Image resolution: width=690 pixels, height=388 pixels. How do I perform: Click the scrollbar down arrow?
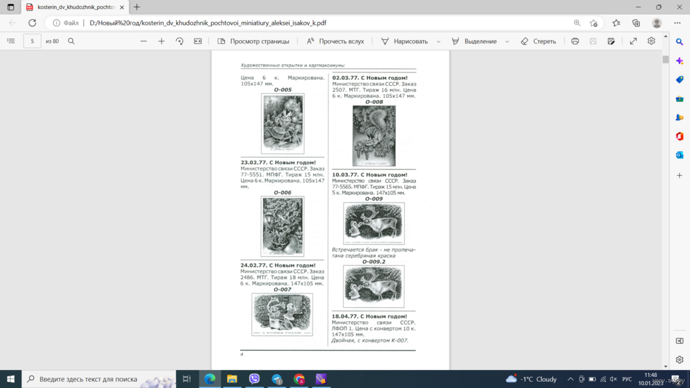click(x=665, y=366)
